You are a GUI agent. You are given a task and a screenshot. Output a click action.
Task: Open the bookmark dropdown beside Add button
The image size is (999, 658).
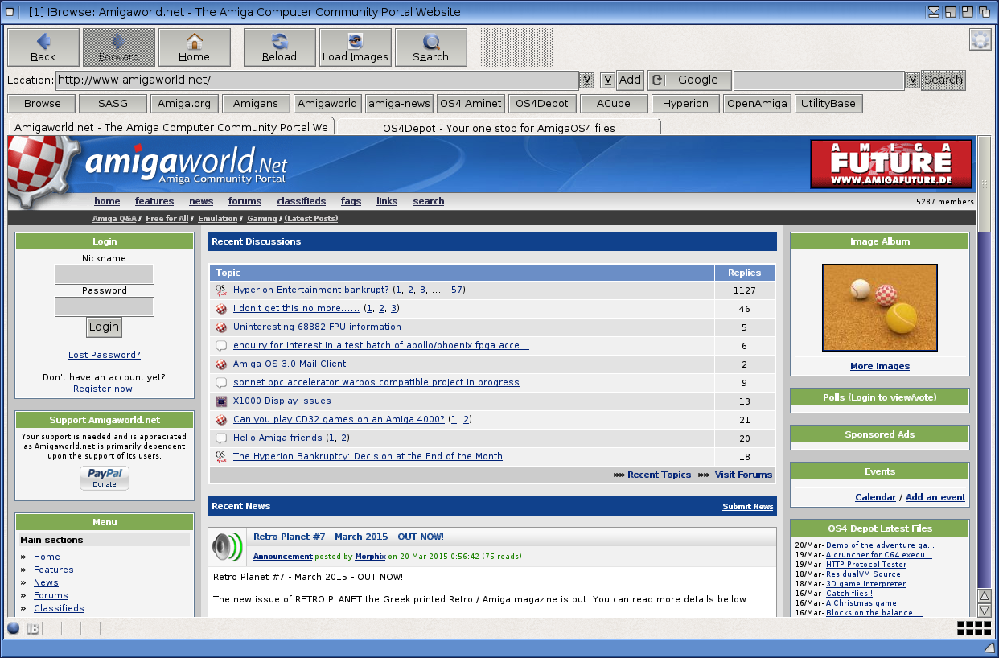(x=607, y=80)
